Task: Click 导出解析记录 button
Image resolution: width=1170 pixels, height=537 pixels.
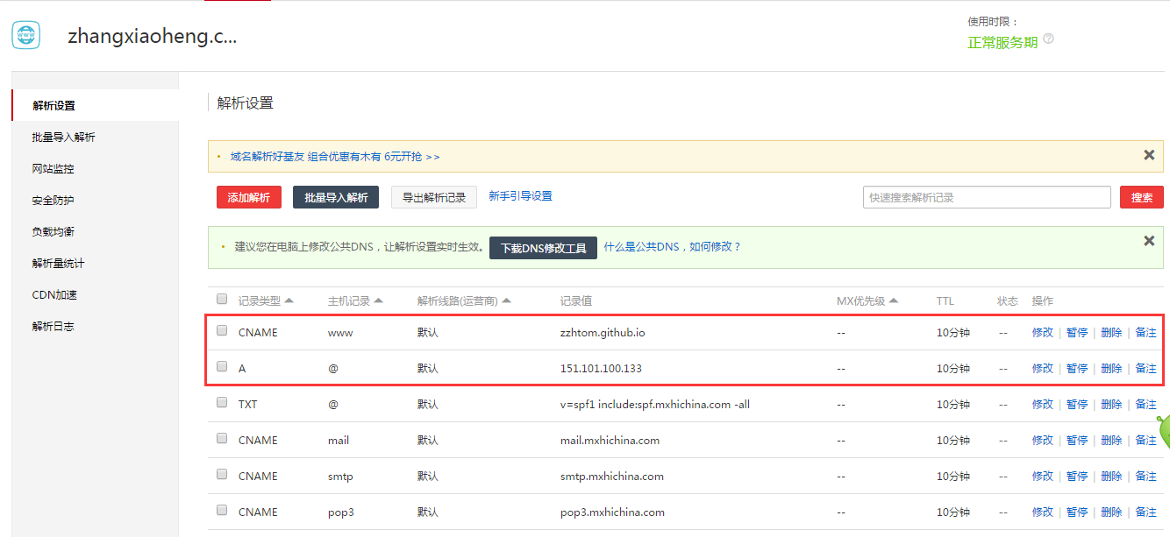Action: click(433, 197)
